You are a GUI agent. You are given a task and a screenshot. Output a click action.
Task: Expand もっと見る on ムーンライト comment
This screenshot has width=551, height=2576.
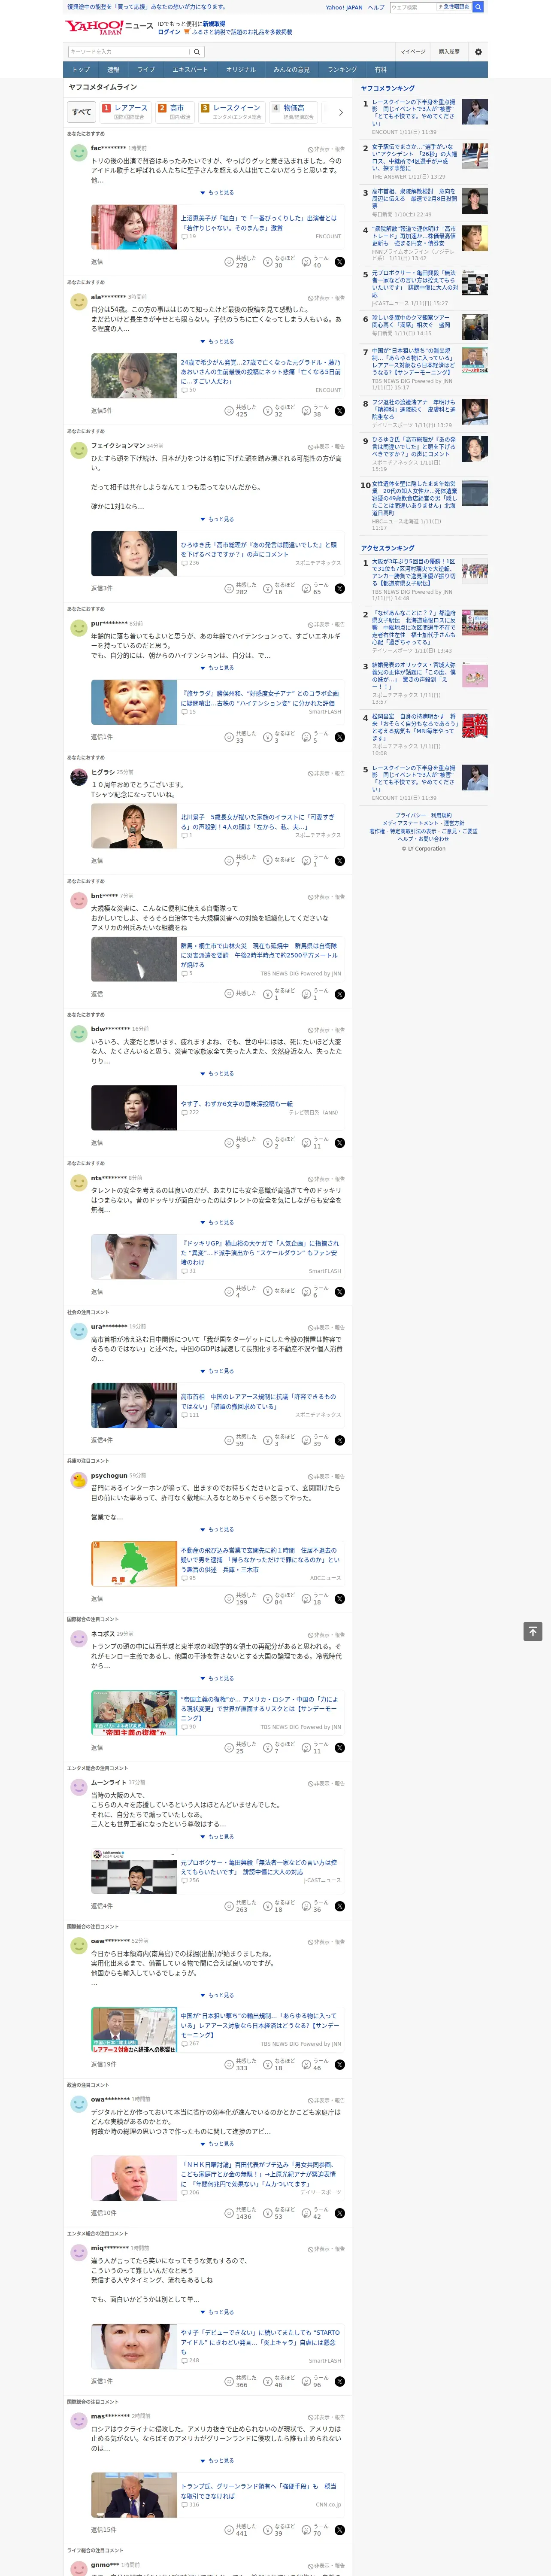click(217, 1837)
